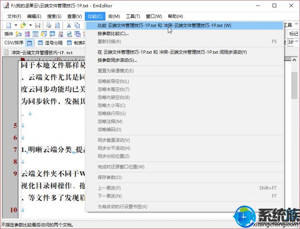Screen dimensions: 300x229
Task: Open the 编辑(E) menu
Action: click(x=34, y=17)
